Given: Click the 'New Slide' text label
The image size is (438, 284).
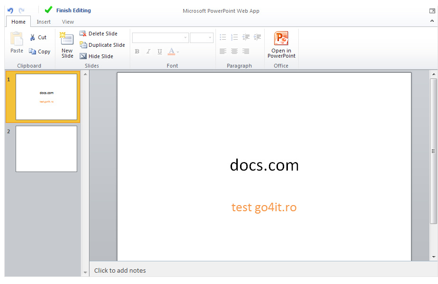Looking at the screenshot, I should [67, 53].
